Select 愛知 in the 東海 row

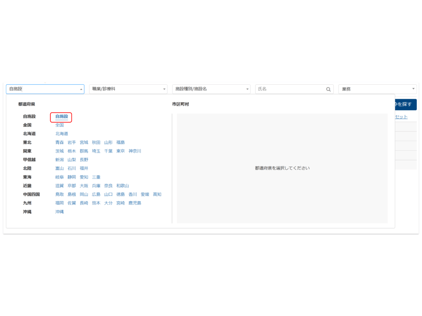coord(84,177)
